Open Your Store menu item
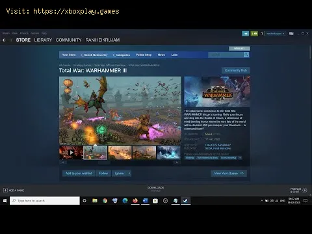 coord(69,55)
